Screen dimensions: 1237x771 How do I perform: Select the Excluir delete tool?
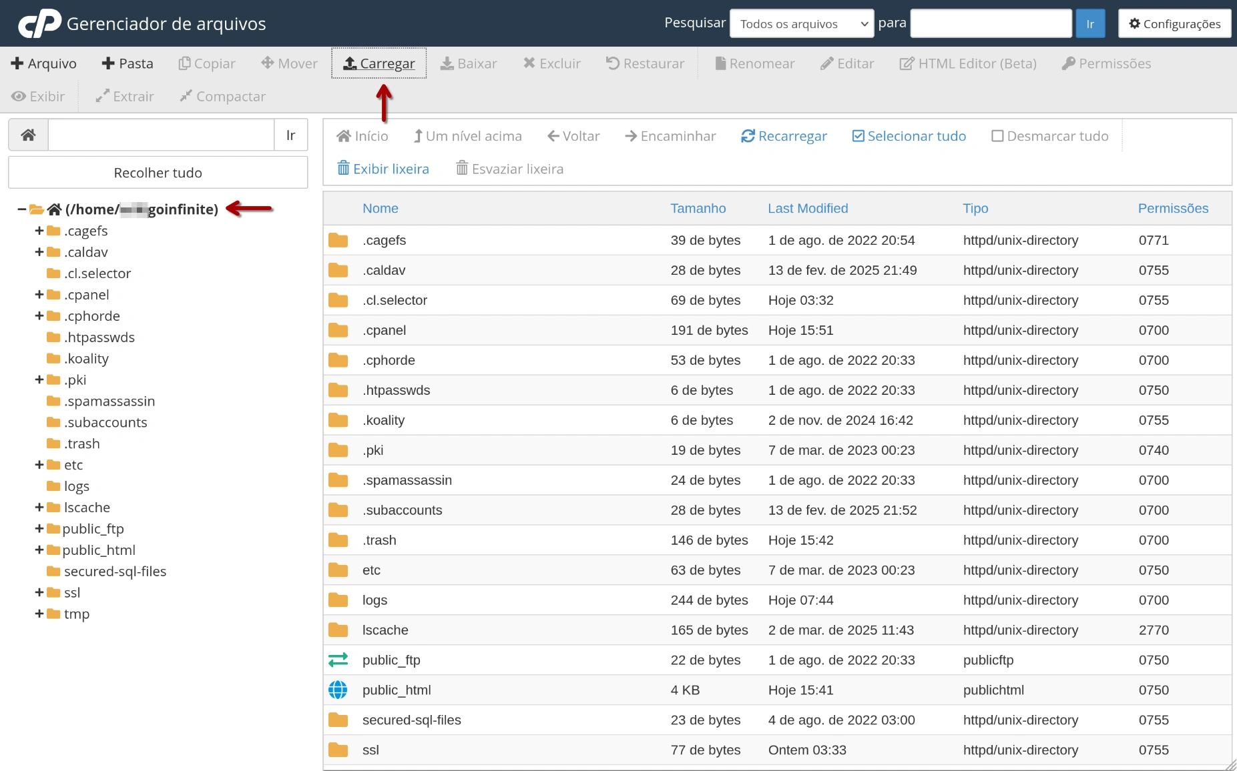pos(551,63)
